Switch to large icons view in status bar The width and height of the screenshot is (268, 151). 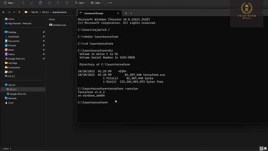tap(265, 148)
